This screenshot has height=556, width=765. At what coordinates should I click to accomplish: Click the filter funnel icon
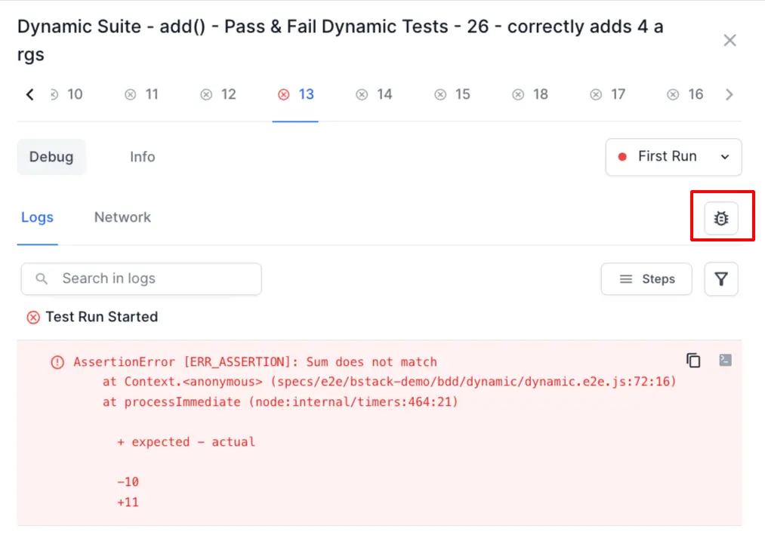[721, 279]
